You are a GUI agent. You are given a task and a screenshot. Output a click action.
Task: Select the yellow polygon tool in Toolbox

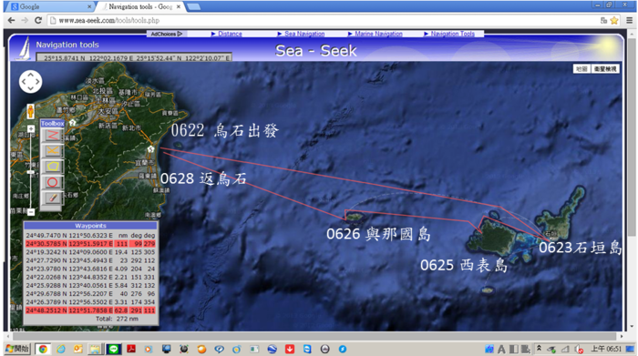coord(52,167)
